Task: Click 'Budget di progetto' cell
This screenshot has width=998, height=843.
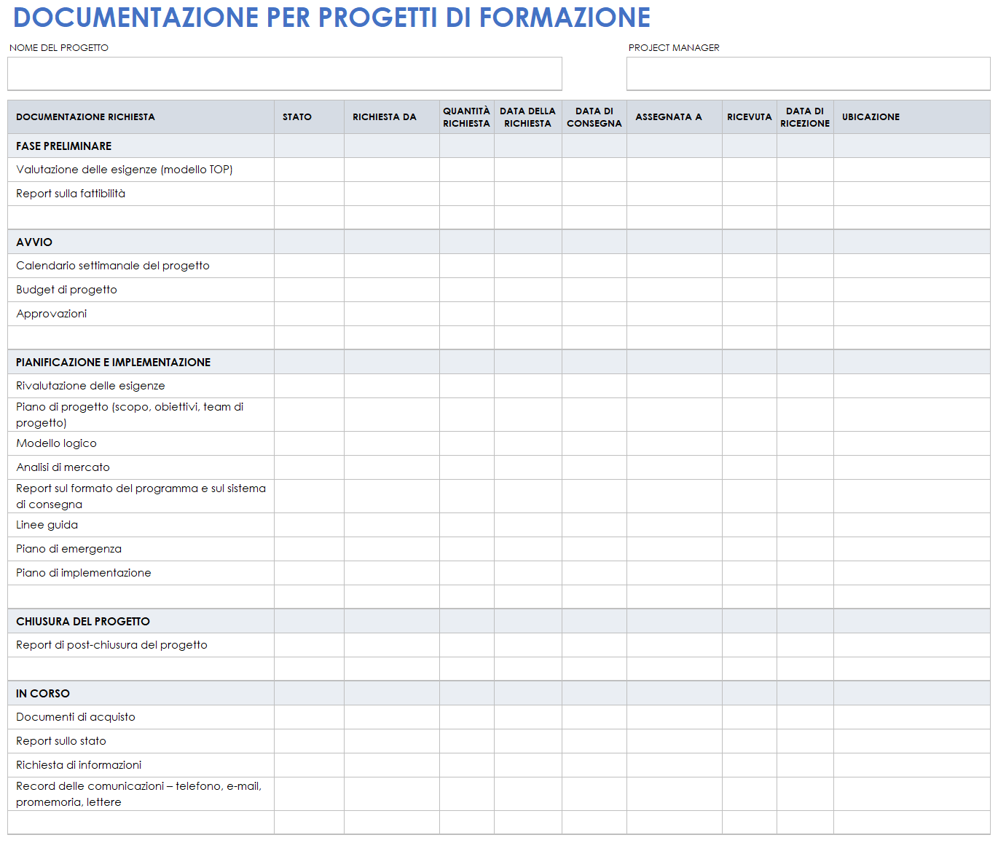Action: pos(141,290)
